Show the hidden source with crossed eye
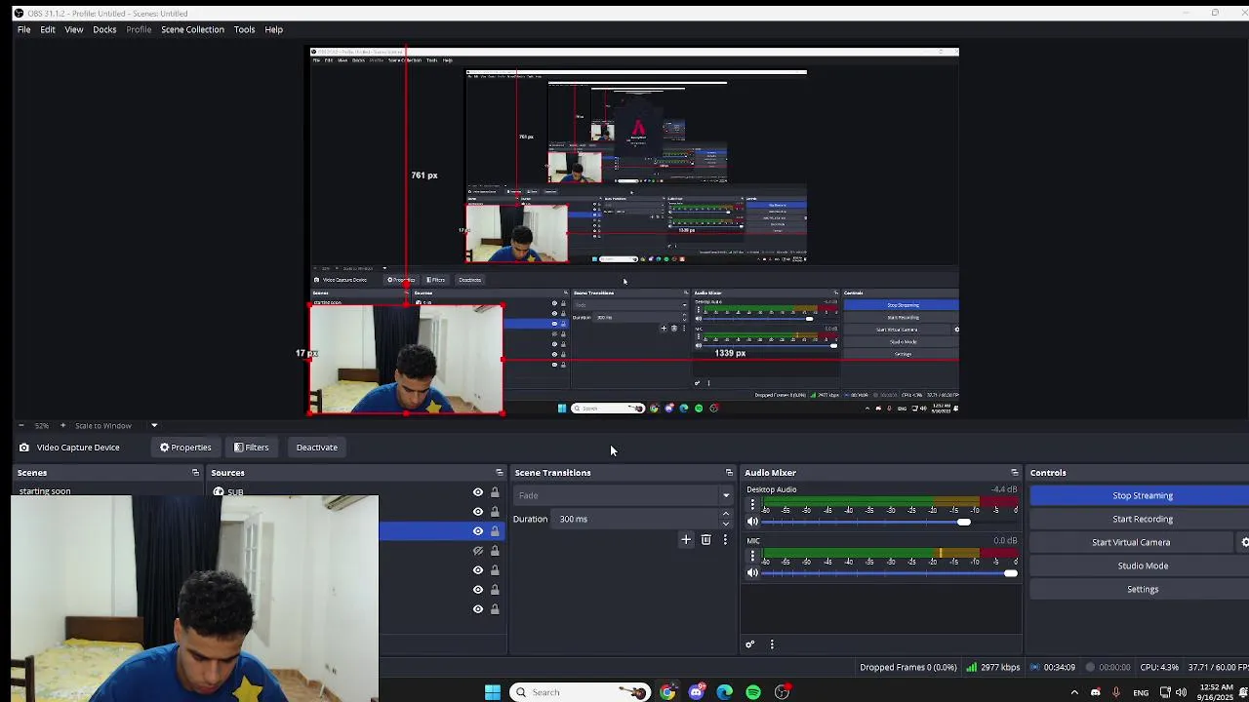 pyautogui.click(x=478, y=551)
